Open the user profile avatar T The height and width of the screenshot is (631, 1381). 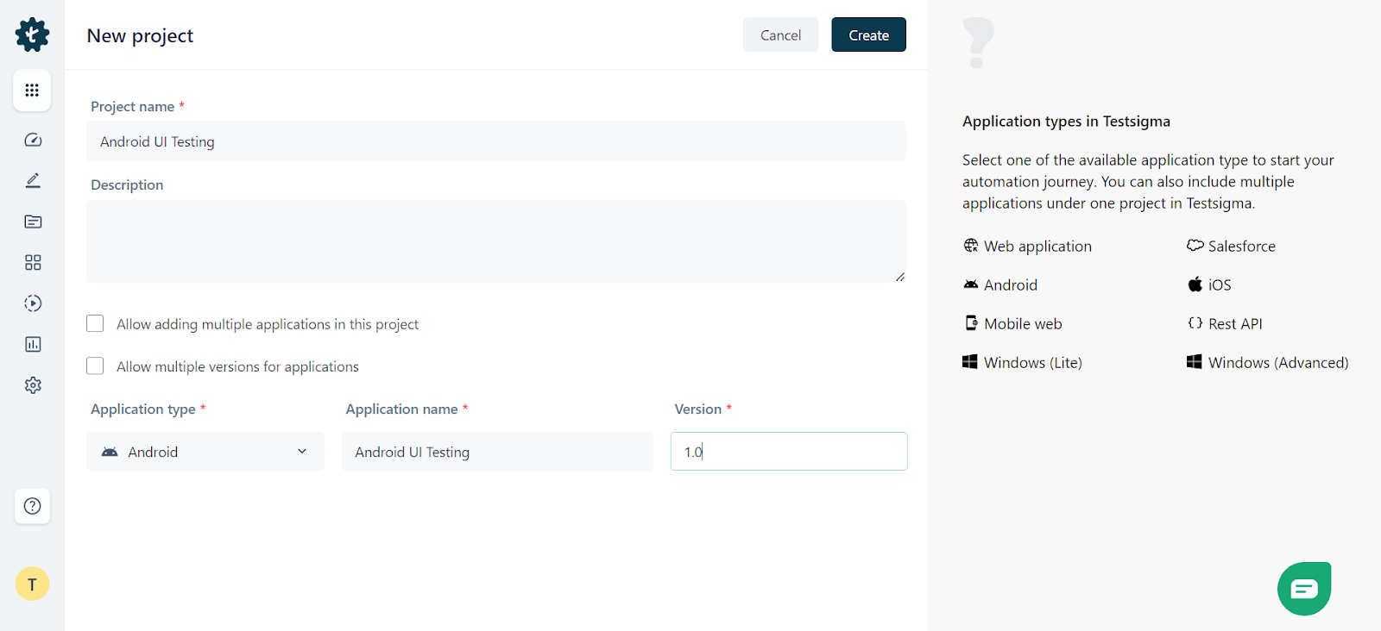pyautogui.click(x=32, y=584)
